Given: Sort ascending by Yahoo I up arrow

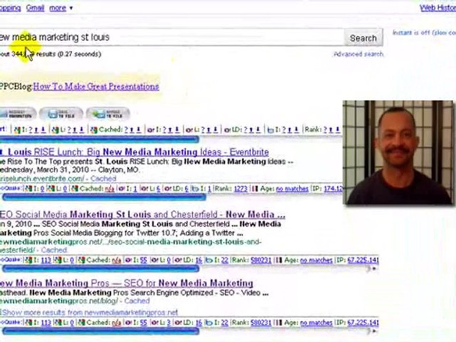Looking at the screenshot, I should [x=170, y=130].
